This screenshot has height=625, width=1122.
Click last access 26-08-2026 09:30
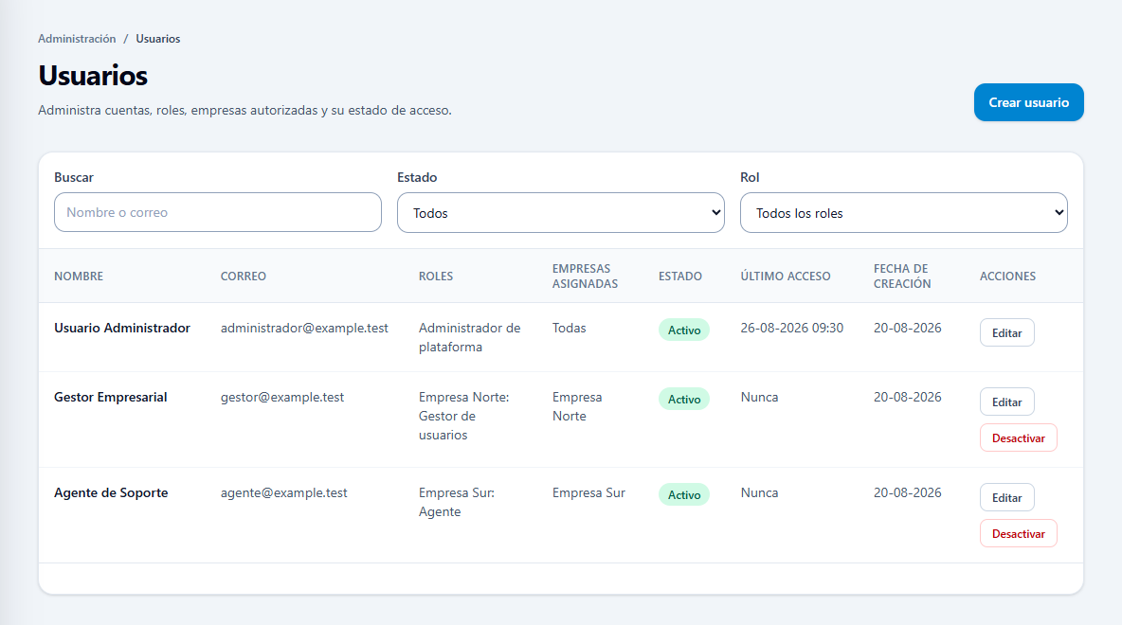pyautogui.click(x=791, y=328)
